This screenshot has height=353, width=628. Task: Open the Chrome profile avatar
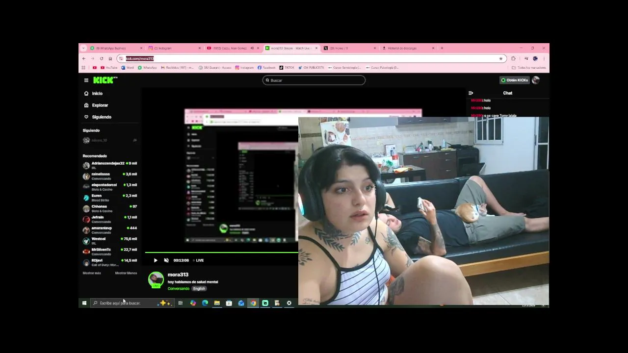pos(535,58)
